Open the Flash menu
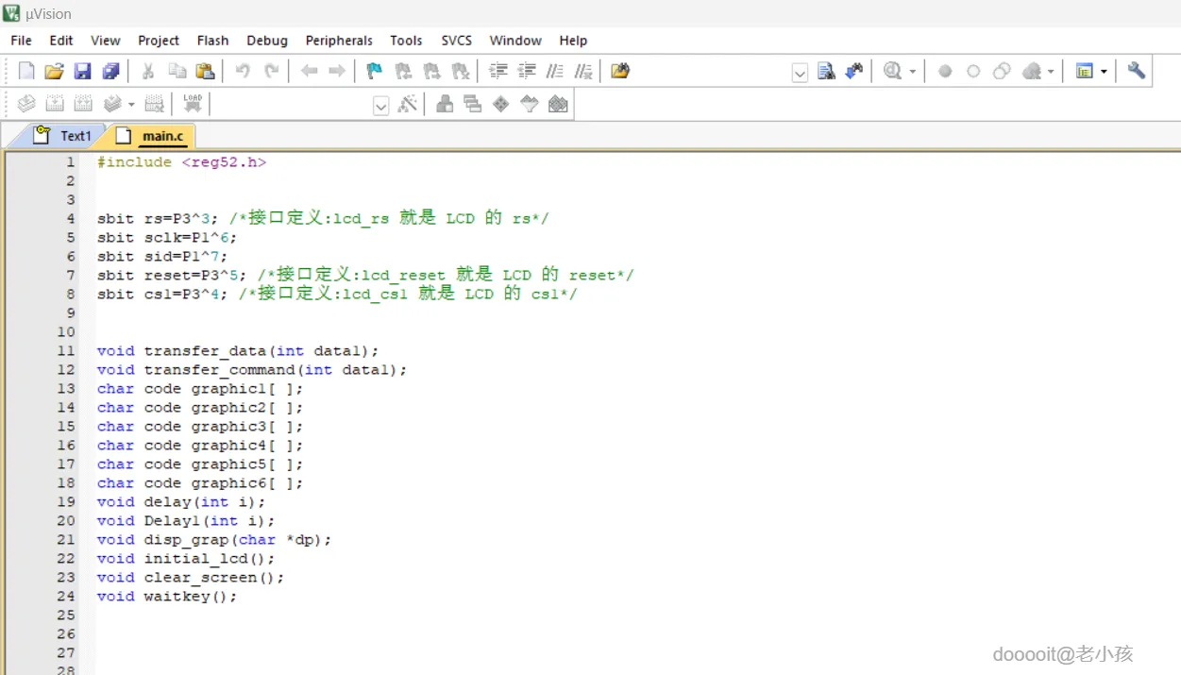The height and width of the screenshot is (675, 1181). click(x=212, y=41)
